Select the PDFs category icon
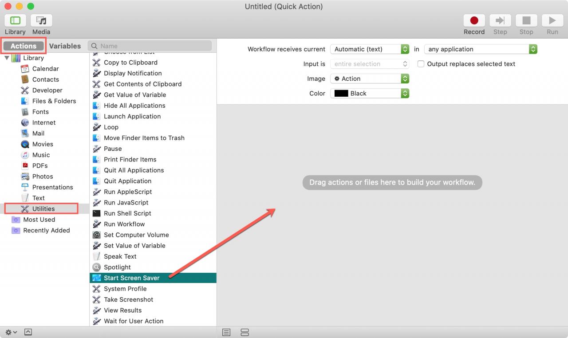This screenshot has width=568, height=338. coord(25,165)
